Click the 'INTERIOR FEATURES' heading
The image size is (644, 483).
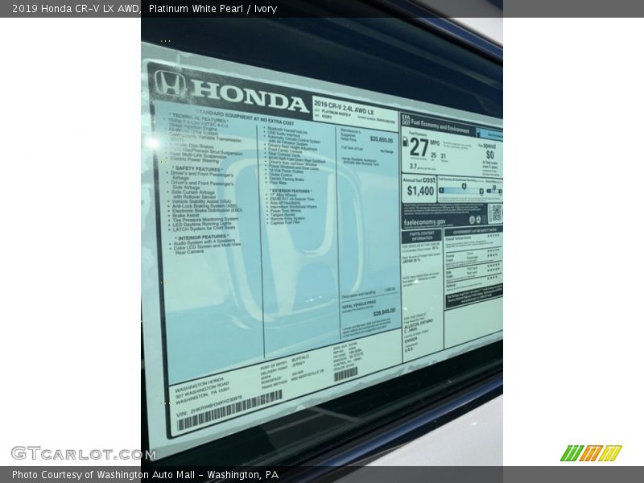(202, 237)
